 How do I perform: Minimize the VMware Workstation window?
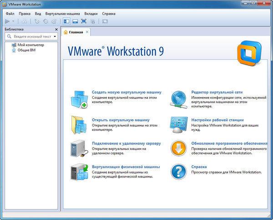[x=246, y=3]
